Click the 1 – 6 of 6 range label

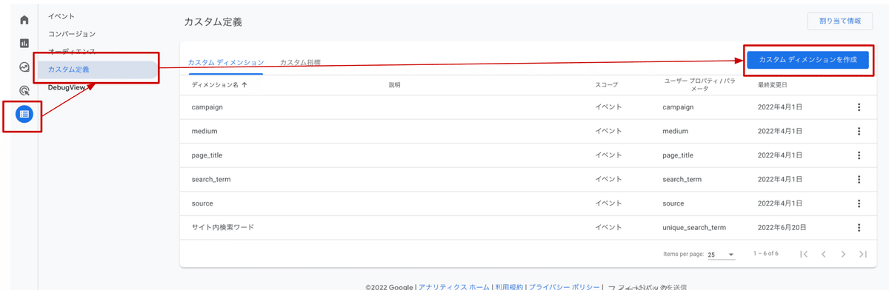pos(767,254)
